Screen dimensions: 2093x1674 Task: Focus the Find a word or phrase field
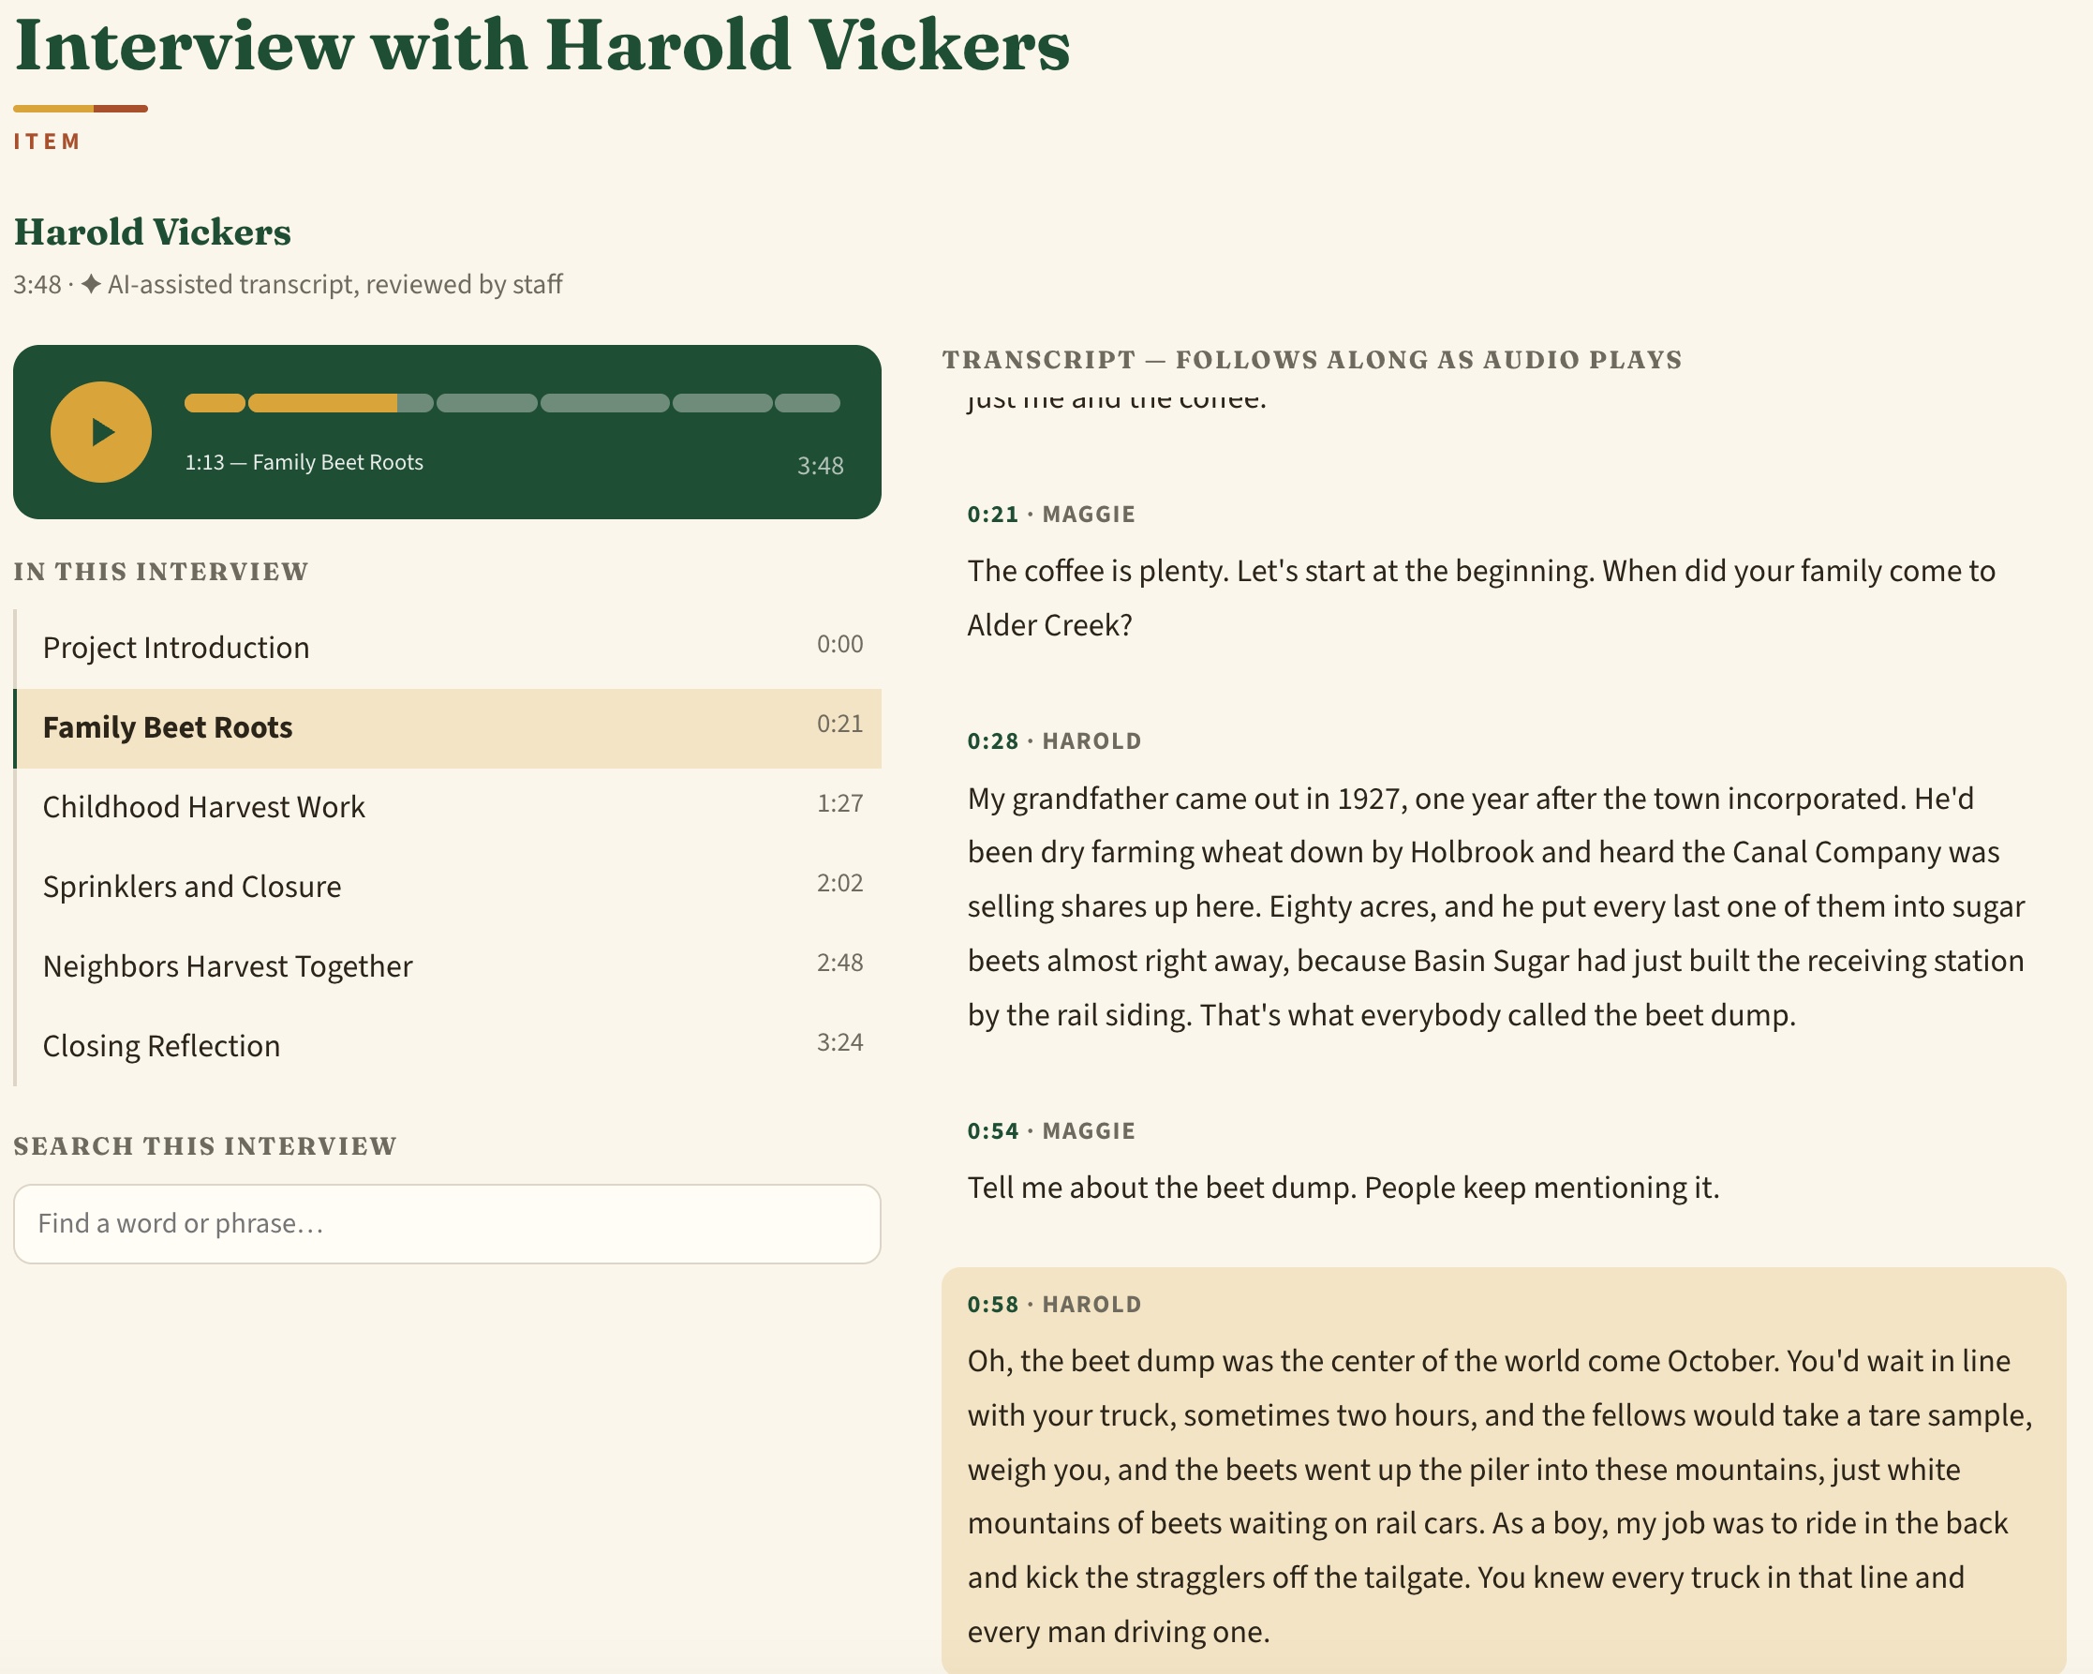pos(447,1223)
